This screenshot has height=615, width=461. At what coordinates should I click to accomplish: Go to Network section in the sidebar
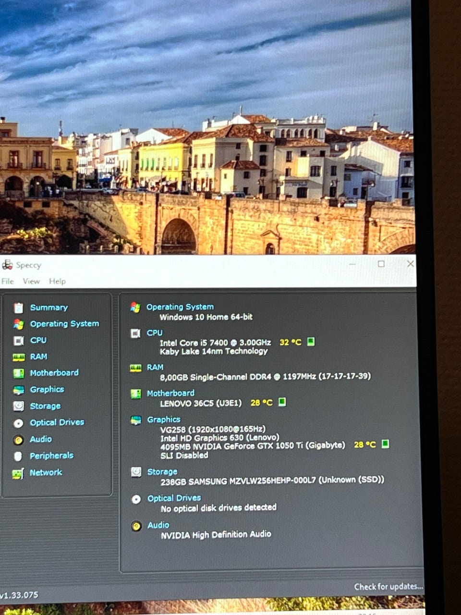[x=46, y=472]
